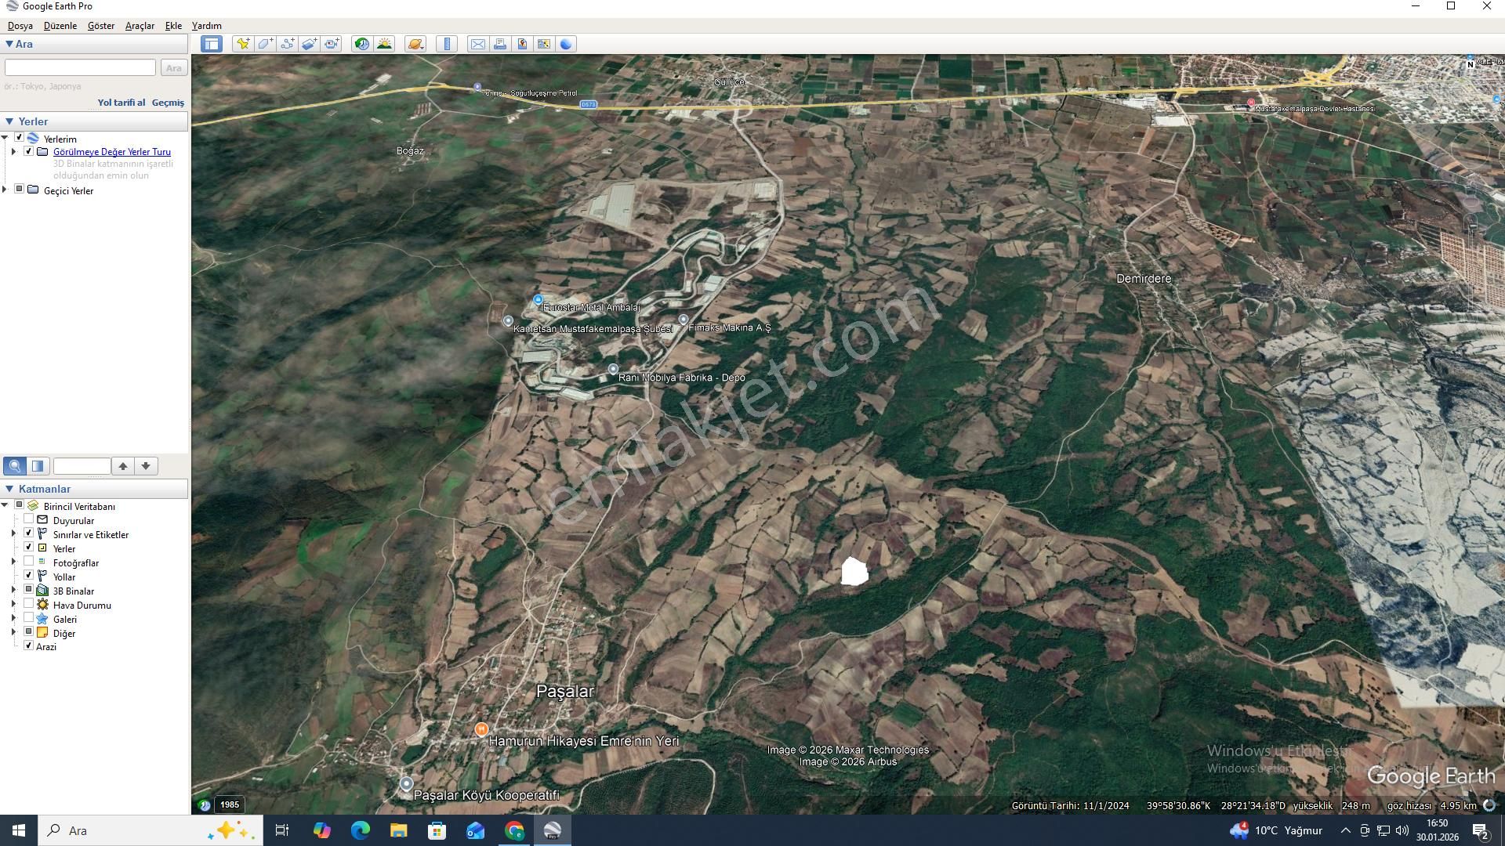Click the north compass indicator on map
This screenshot has height=846, width=1505.
(x=1471, y=64)
